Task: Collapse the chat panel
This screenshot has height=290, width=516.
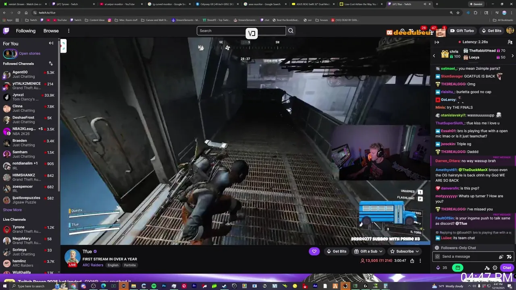Action: [x=437, y=42]
